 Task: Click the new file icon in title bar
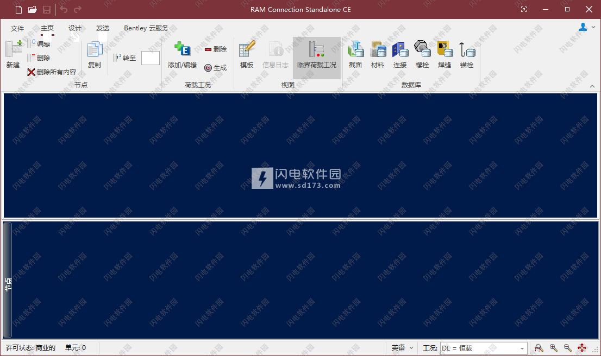click(x=18, y=10)
